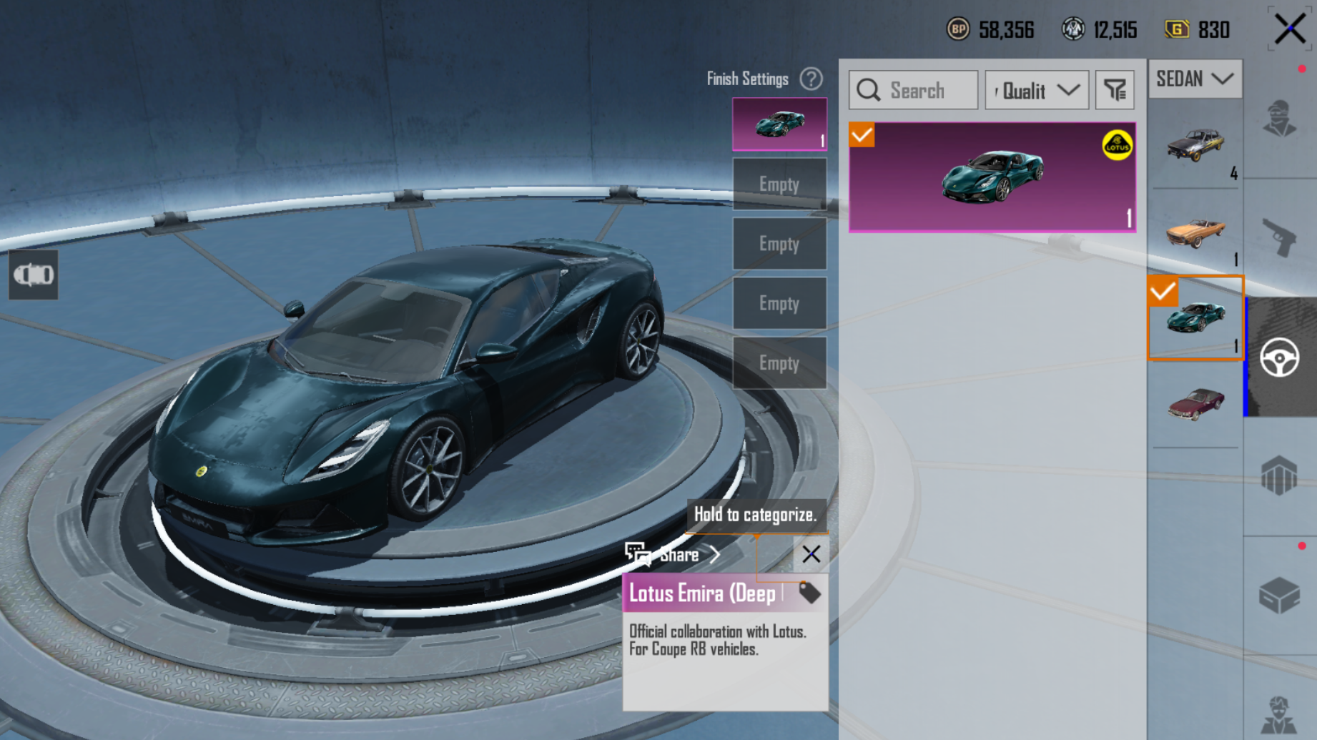Choose the gray sedan with count 4
Image resolution: width=1317 pixels, height=740 pixels.
point(1195,147)
